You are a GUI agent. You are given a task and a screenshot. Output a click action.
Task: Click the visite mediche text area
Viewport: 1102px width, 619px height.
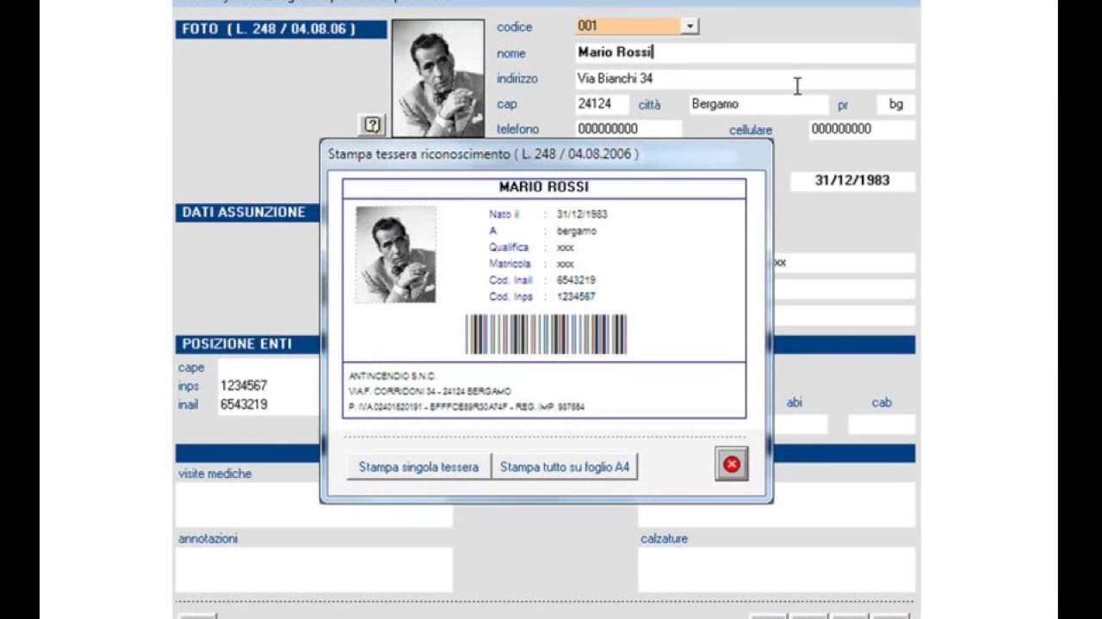click(314, 505)
